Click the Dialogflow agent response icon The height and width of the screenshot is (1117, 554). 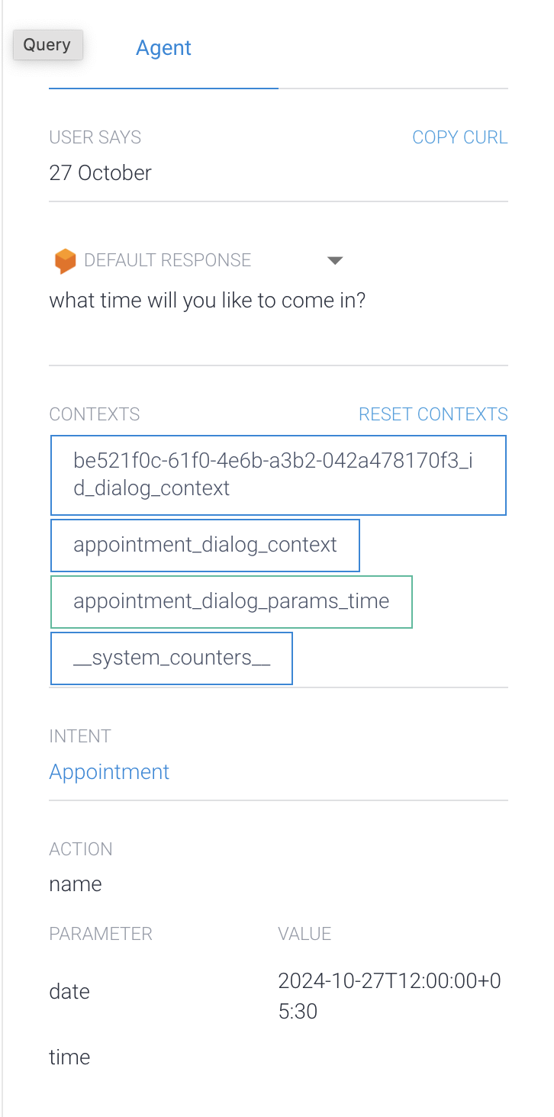65,260
